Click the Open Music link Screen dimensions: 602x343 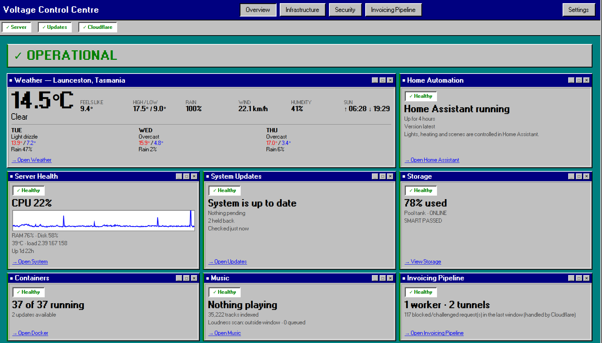coord(225,333)
